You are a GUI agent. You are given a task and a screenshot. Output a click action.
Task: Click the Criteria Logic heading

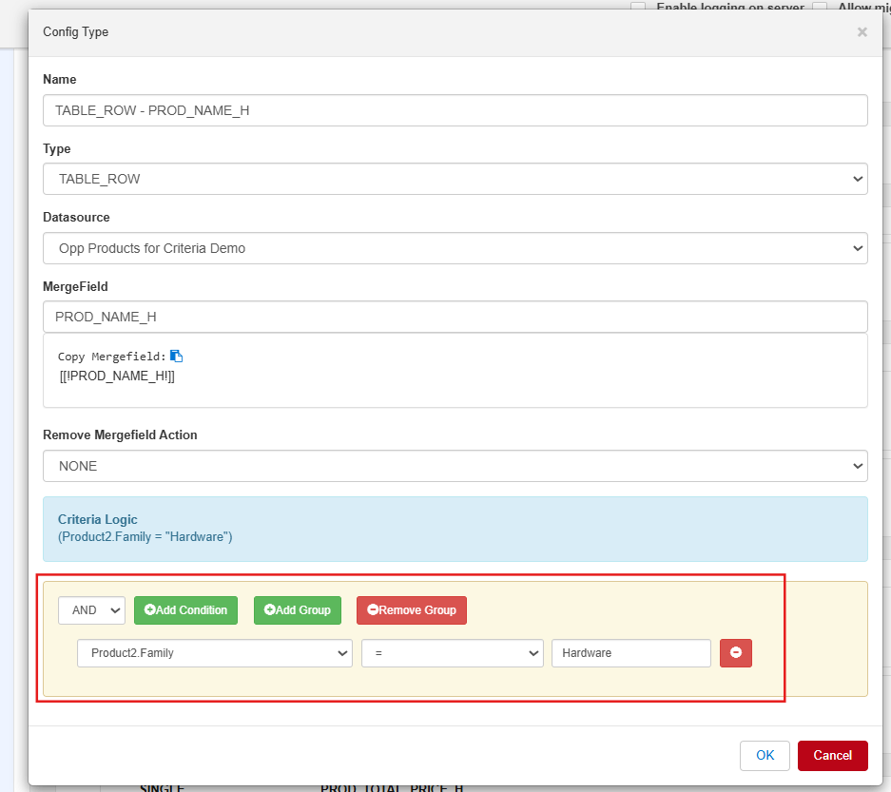(x=98, y=519)
